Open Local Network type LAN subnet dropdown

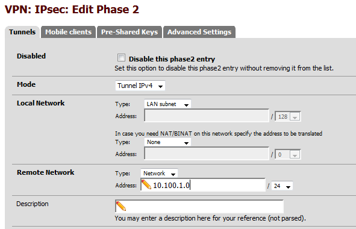(x=167, y=104)
